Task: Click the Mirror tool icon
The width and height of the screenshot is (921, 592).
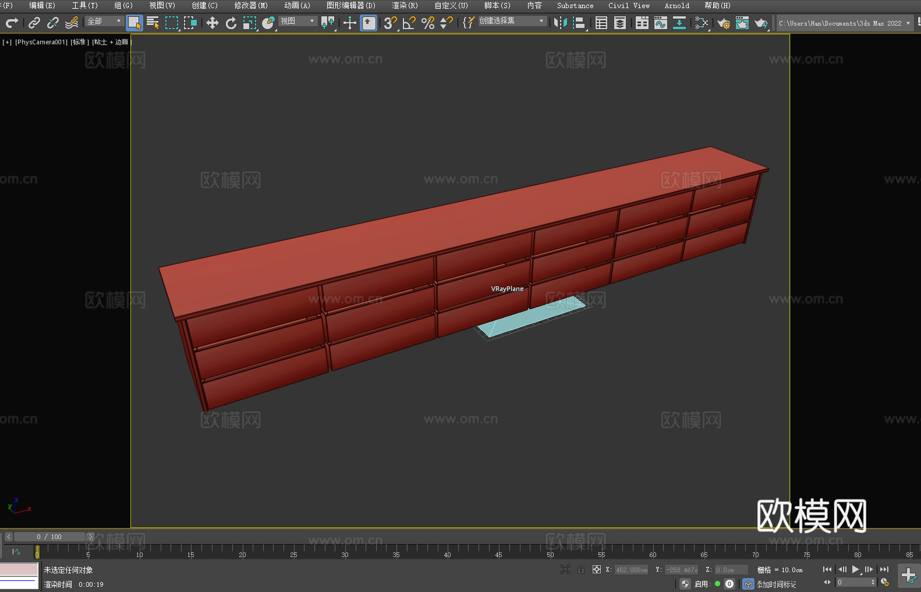Action: (561, 23)
